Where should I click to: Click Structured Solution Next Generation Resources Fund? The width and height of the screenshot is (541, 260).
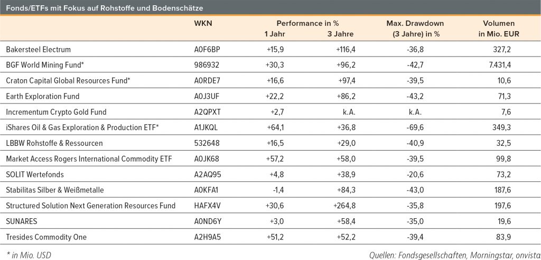point(90,206)
